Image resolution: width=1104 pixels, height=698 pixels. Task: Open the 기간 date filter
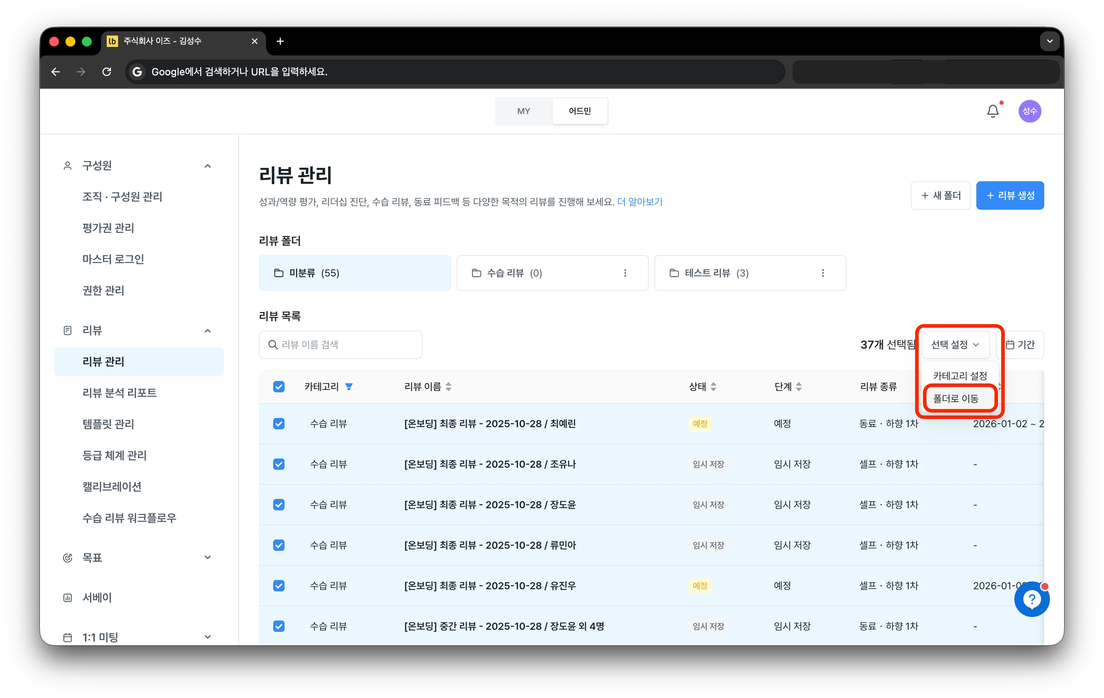[x=1021, y=344]
